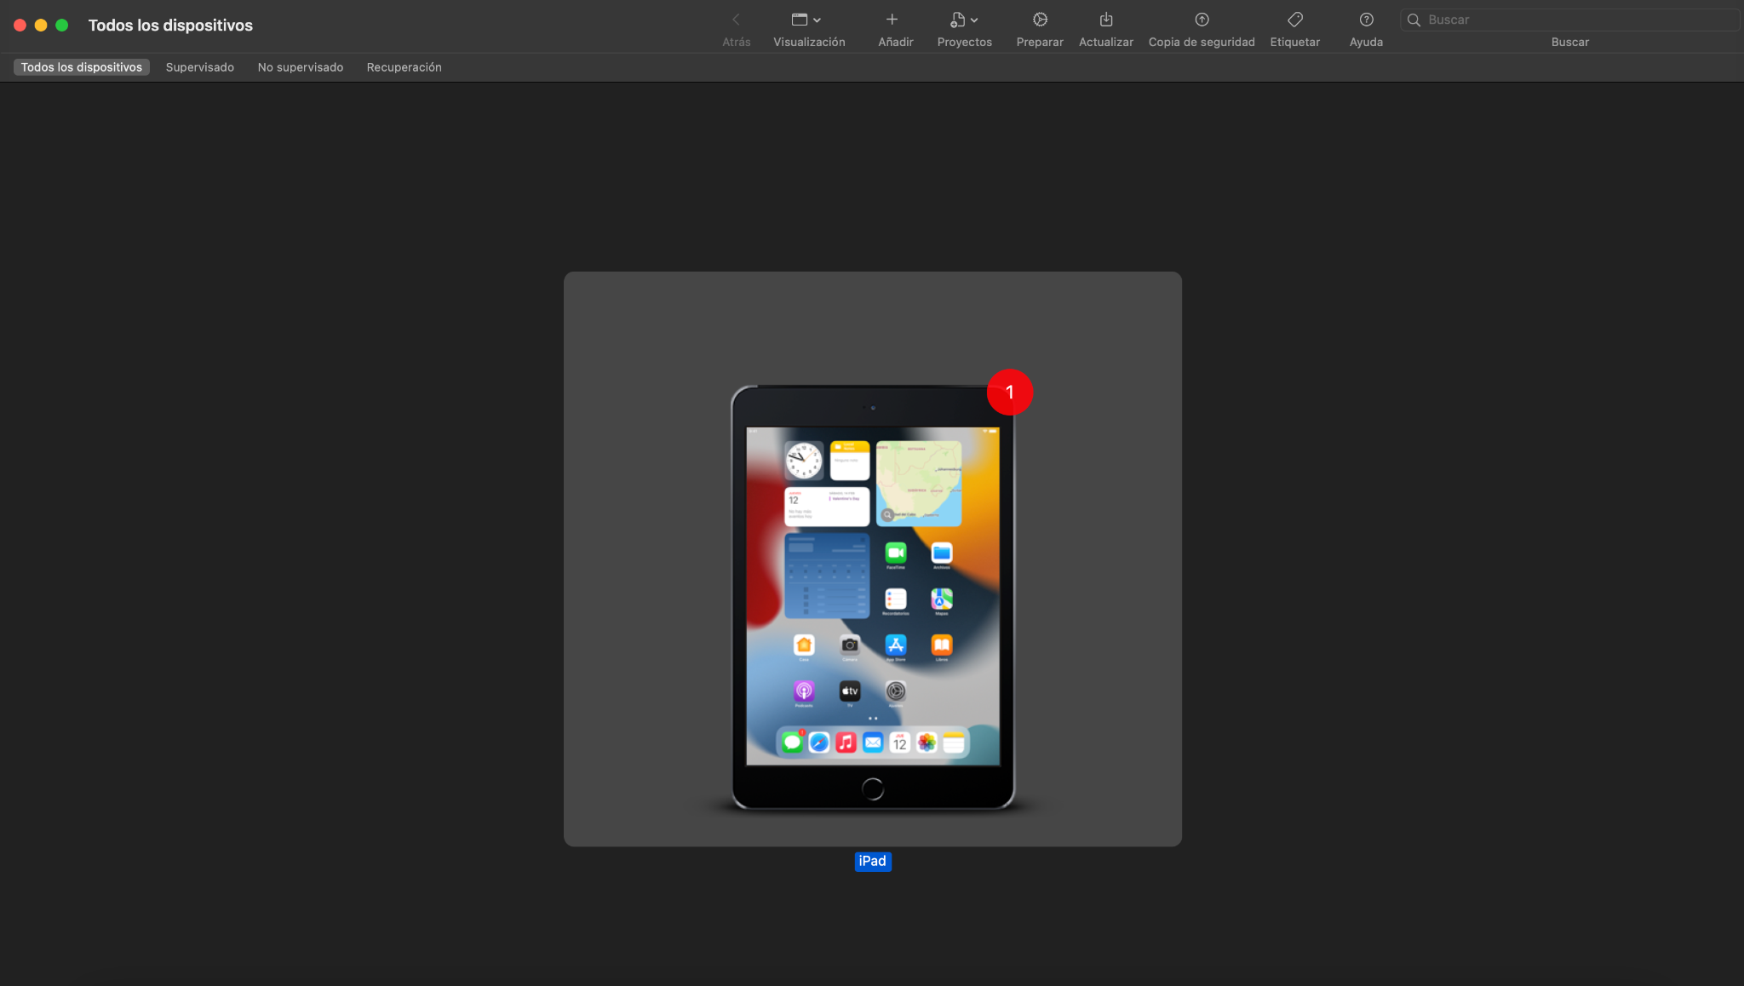
Task: Click the Add (Añadir) plus icon
Action: (892, 20)
